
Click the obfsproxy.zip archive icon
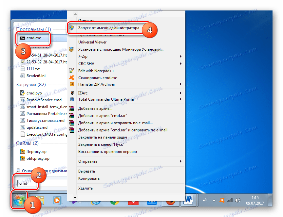click(23, 158)
